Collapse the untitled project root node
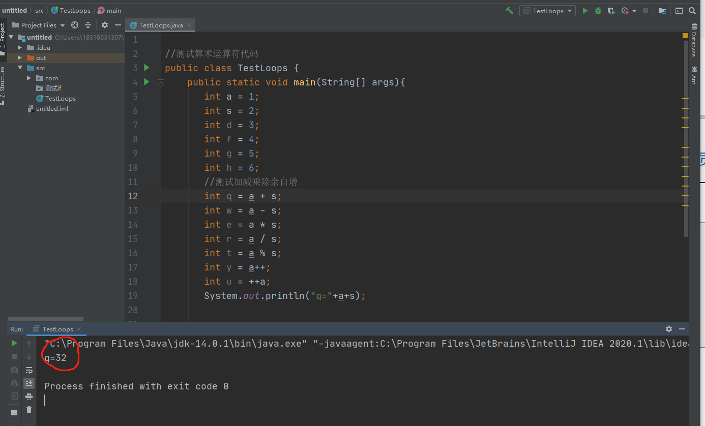Image resolution: width=705 pixels, height=426 pixels. [x=11, y=37]
